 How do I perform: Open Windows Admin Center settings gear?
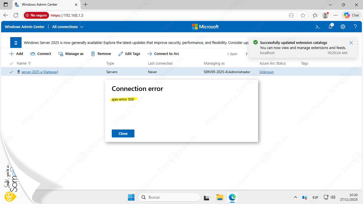pos(343,27)
